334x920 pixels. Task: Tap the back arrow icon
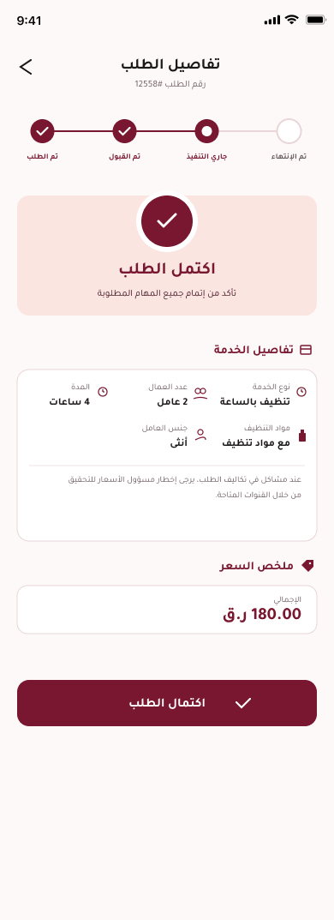click(x=26, y=67)
